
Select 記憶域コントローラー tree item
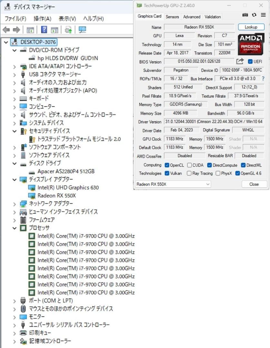click(50, 341)
